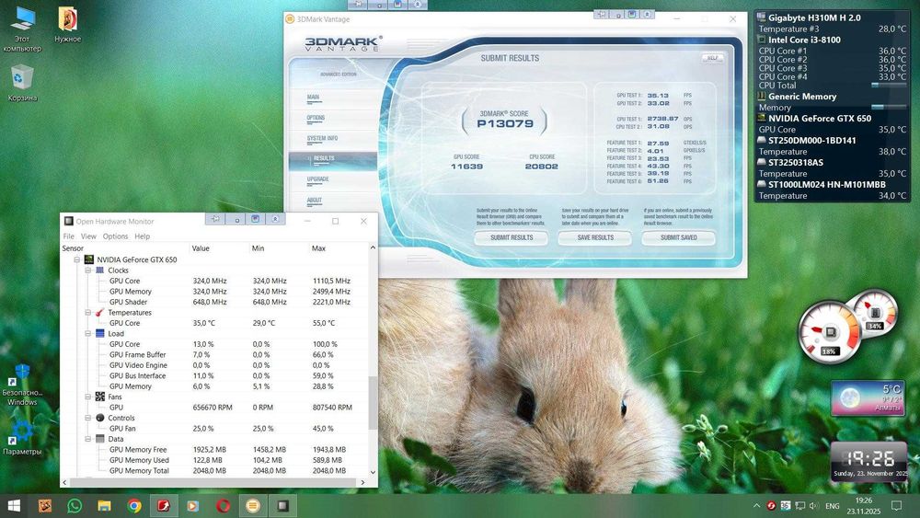Collapse the Data tree node
The height and width of the screenshot is (518, 920).
point(88,439)
